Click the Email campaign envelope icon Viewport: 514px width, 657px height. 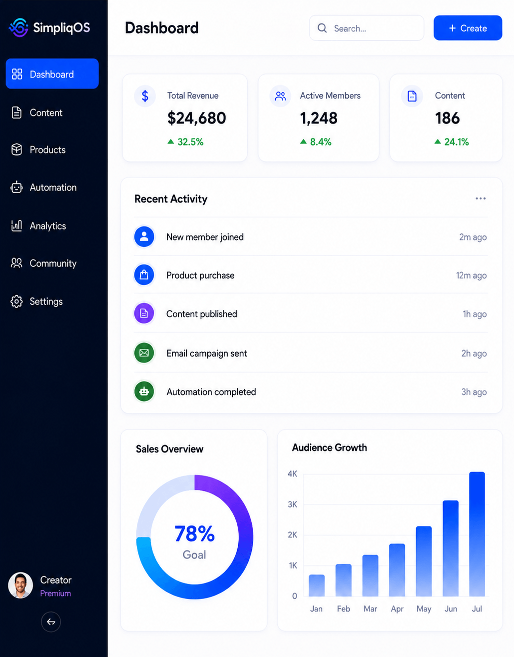pyautogui.click(x=144, y=353)
